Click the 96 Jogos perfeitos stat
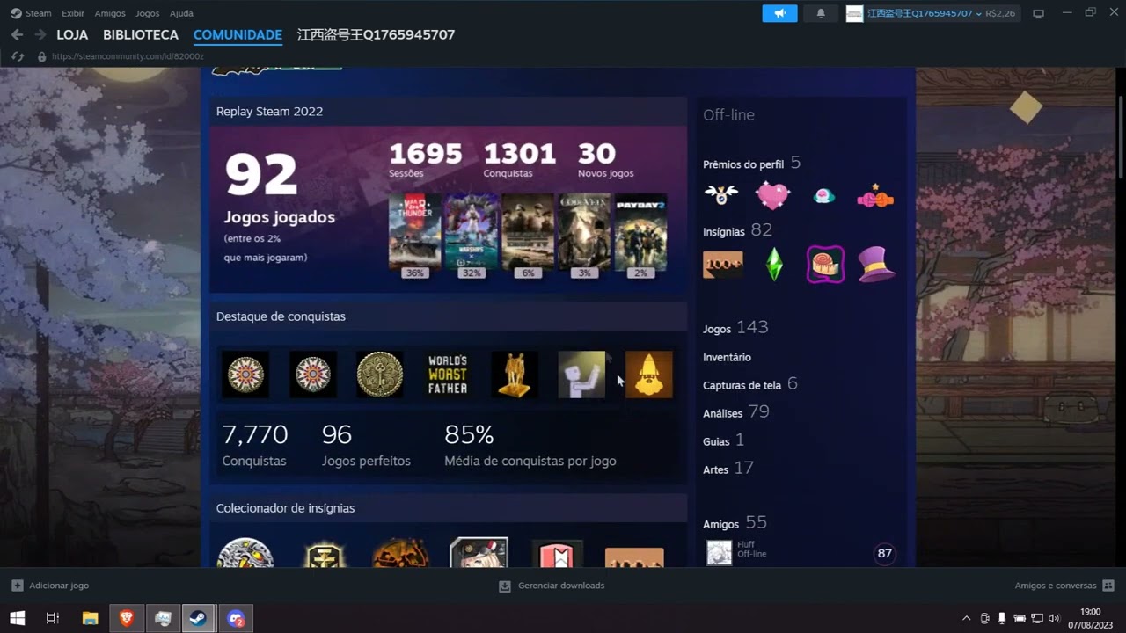This screenshot has width=1126, height=633. click(366, 445)
